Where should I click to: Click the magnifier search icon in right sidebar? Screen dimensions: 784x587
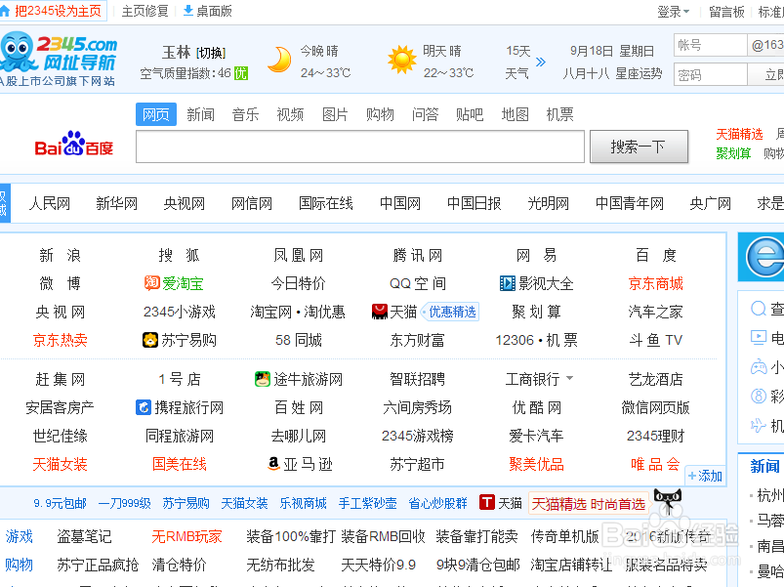(x=759, y=309)
